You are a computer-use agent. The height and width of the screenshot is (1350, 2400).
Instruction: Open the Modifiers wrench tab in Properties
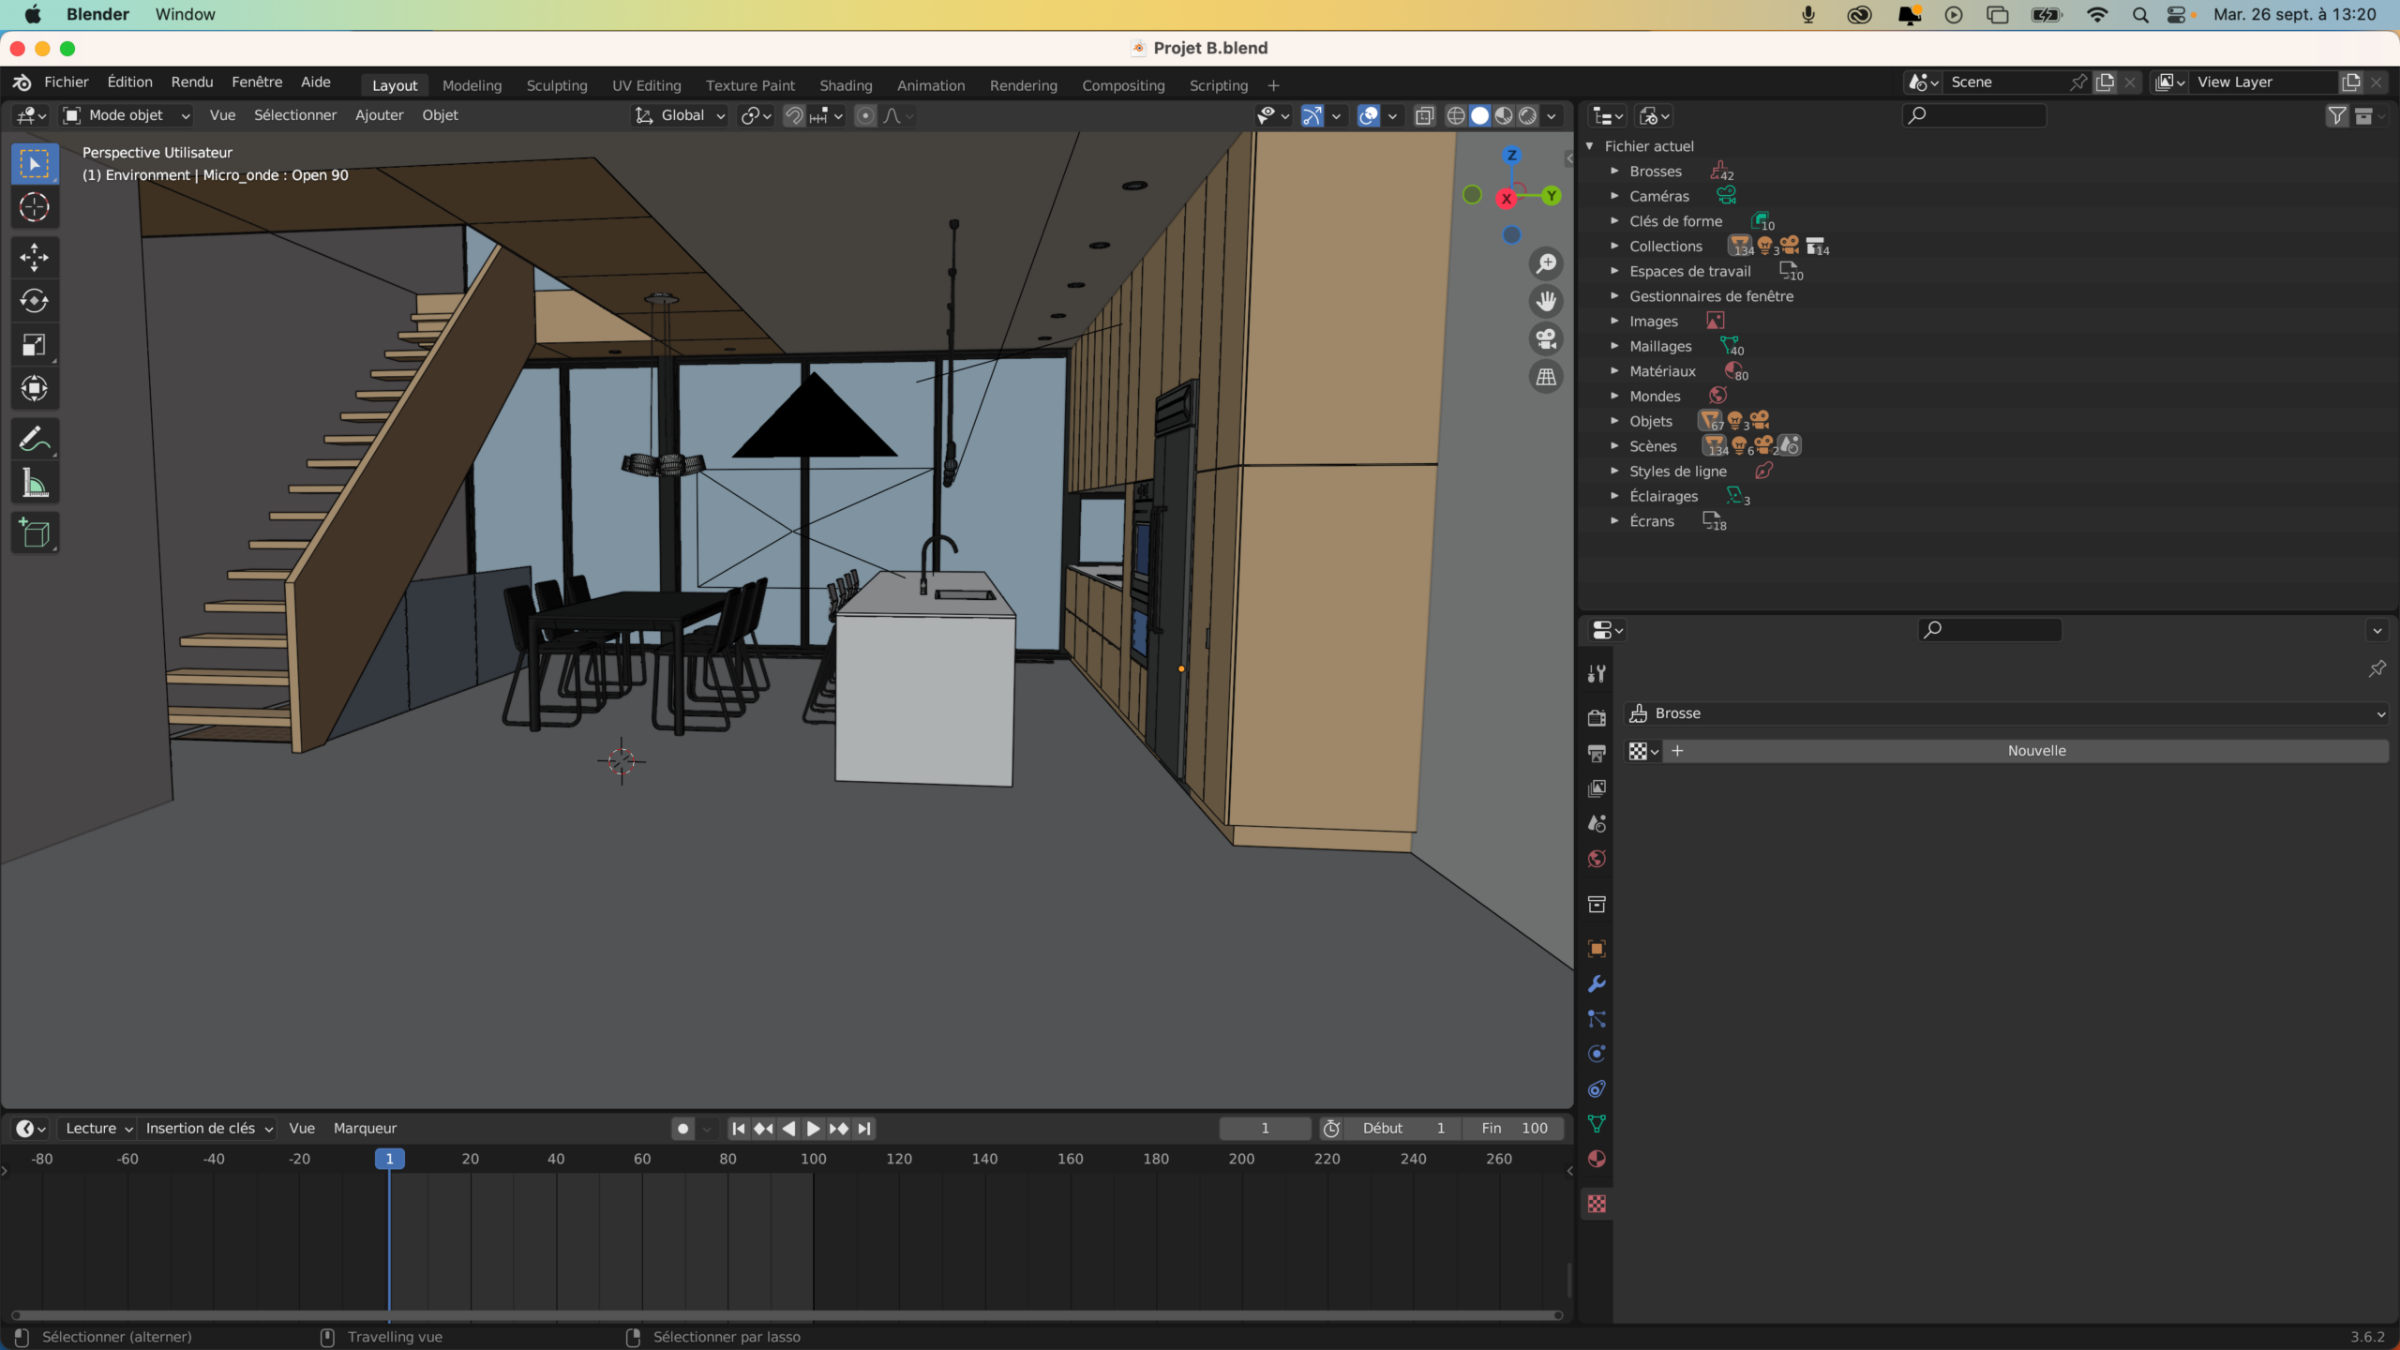point(1597,984)
